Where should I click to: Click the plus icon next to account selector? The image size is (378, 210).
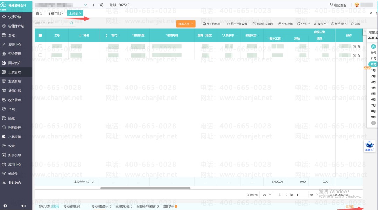[93, 5]
